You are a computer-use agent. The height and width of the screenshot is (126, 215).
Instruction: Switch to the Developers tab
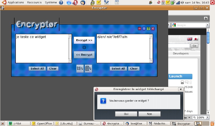(x=181, y=53)
